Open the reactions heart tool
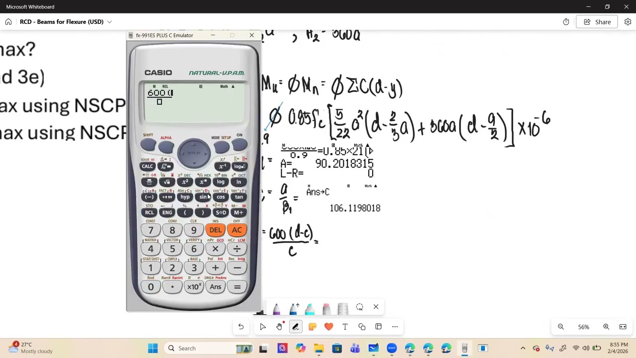Viewport: 636px width, 358px height. [328, 327]
